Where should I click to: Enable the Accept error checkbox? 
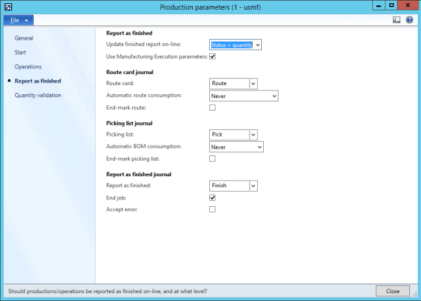[212, 209]
